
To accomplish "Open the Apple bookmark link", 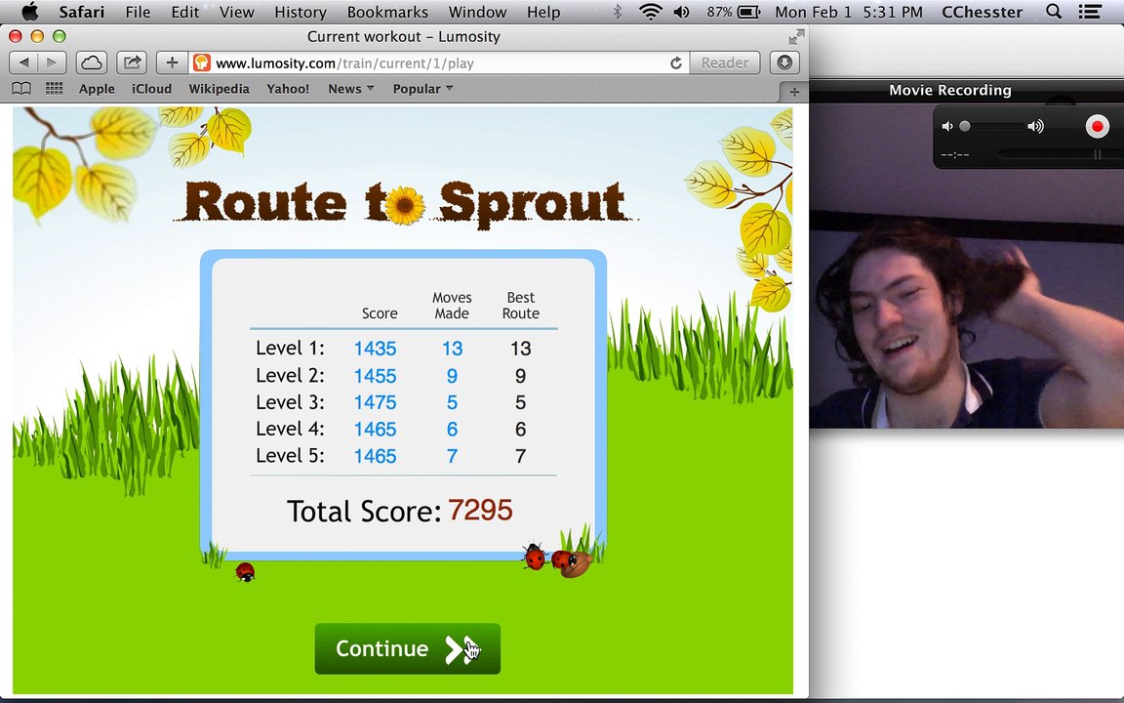I will pyautogui.click(x=97, y=89).
